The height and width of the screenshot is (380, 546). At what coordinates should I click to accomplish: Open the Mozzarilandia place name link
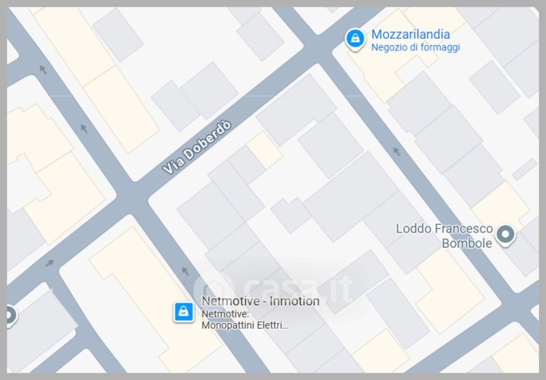coord(411,34)
